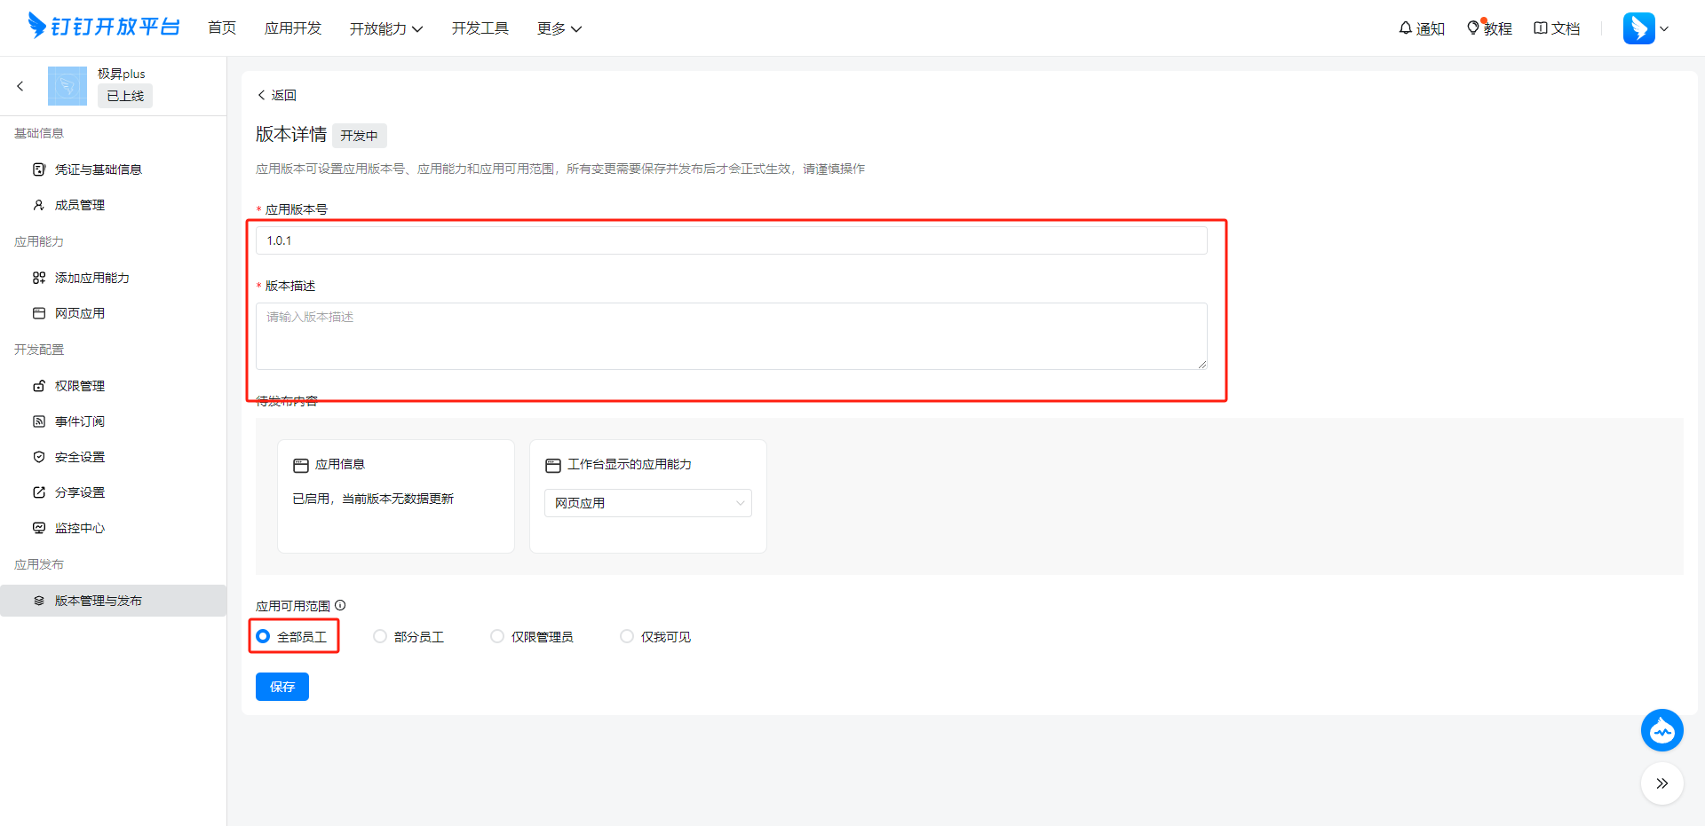Click the DingTalk Open Platform logo

(x=104, y=27)
